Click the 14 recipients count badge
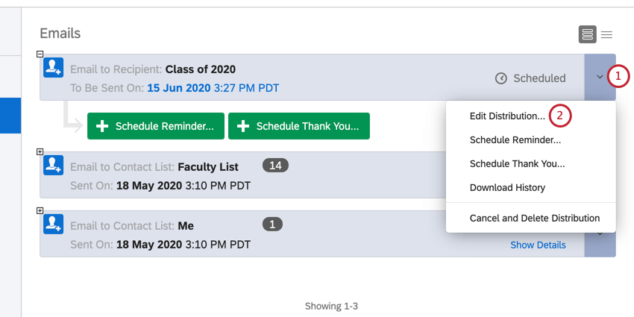This screenshot has width=634, height=317. pyautogui.click(x=275, y=166)
